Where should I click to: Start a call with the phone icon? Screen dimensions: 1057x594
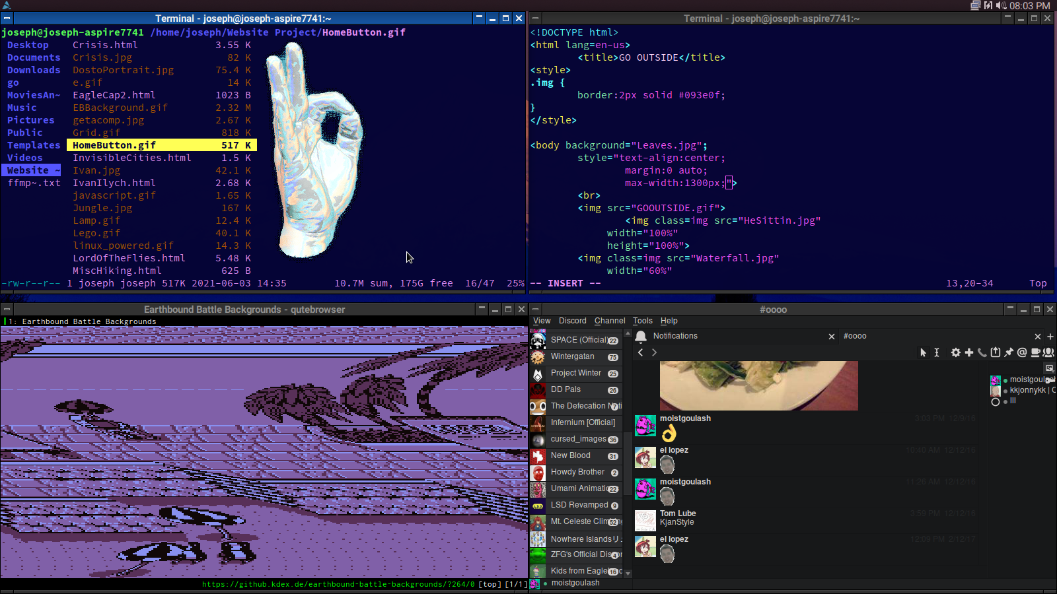[982, 352]
